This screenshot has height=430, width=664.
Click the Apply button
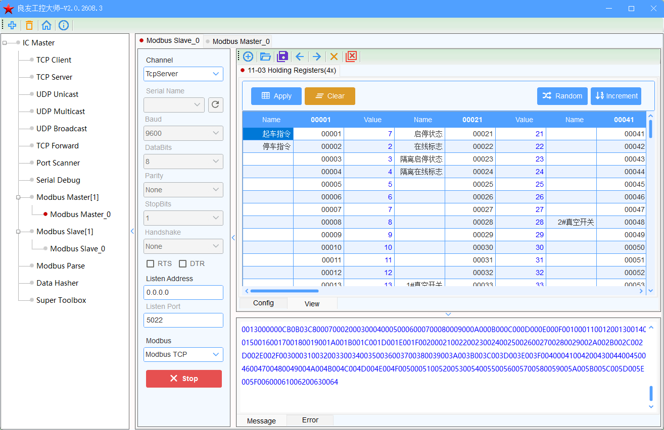click(x=276, y=96)
